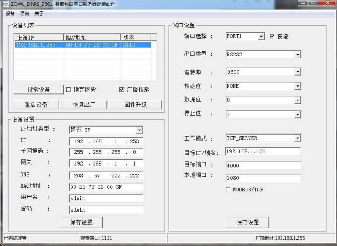Open the 语言 menu
This screenshot has width=337, height=246.
tap(24, 14)
